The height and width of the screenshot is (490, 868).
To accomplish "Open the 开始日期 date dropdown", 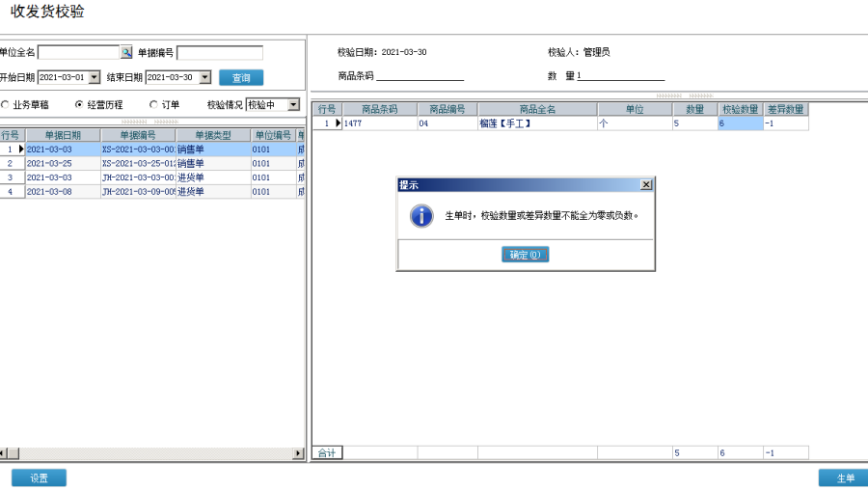I will pyautogui.click(x=95, y=77).
